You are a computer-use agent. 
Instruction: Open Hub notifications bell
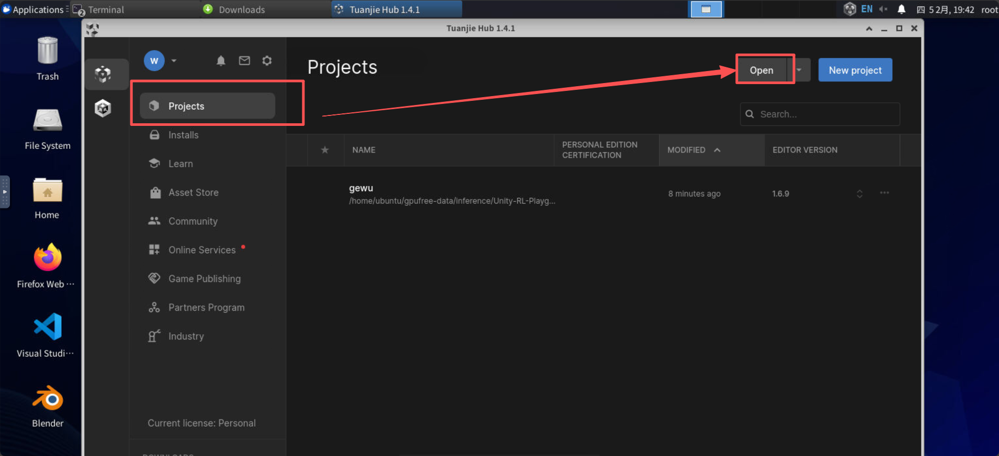pos(221,61)
